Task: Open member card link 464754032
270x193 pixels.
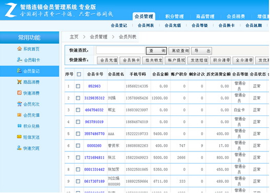Action: [x=94, y=110]
